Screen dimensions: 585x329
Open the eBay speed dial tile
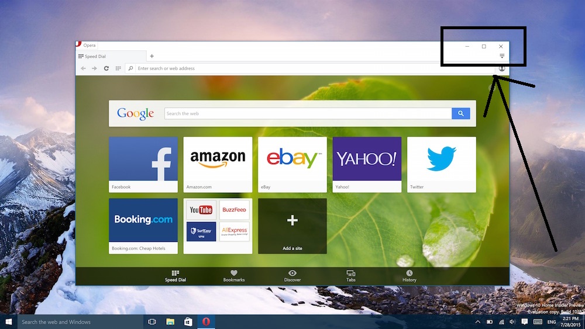(292, 165)
